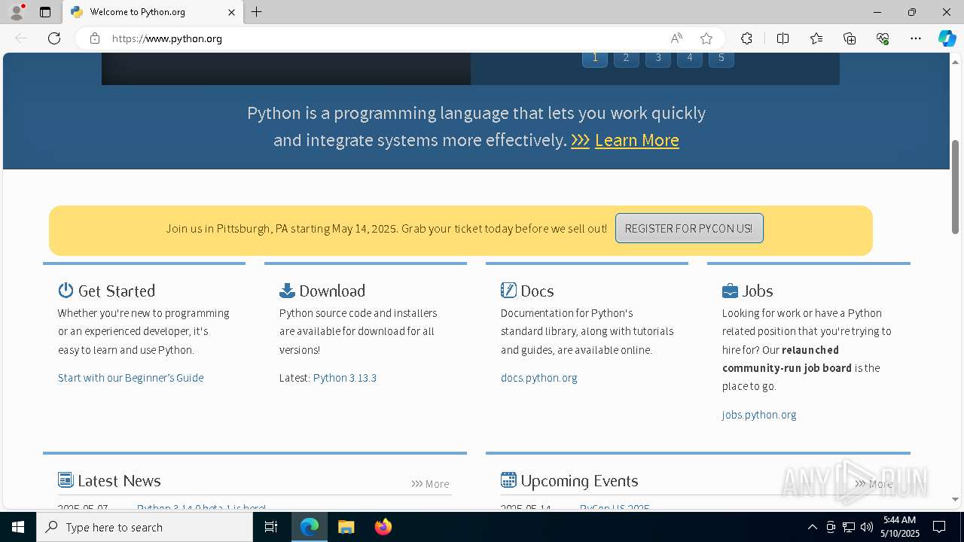This screenshot has height=542, width=964.
Task: Open Firefox taskbar icon
Action: click(x=383, y=527)
